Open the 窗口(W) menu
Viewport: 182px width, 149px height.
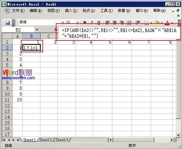coord(142,11)
